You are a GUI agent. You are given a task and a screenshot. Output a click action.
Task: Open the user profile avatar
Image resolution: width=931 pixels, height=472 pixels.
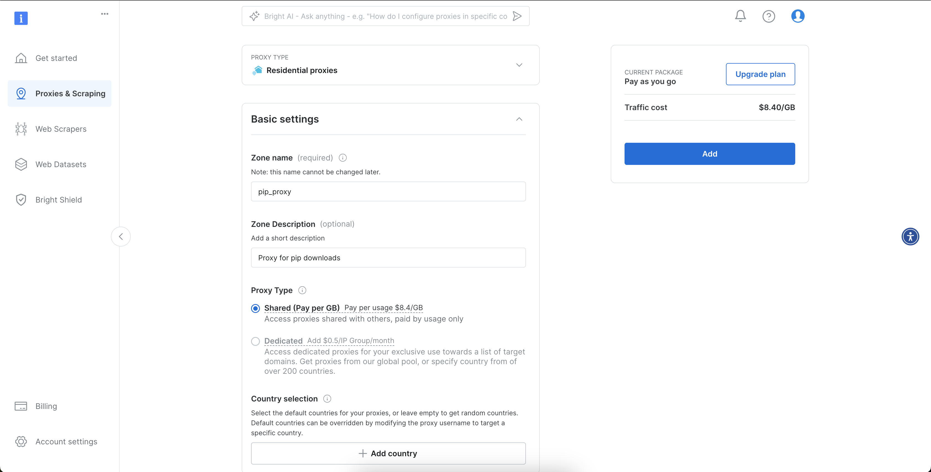pos(798,16)
